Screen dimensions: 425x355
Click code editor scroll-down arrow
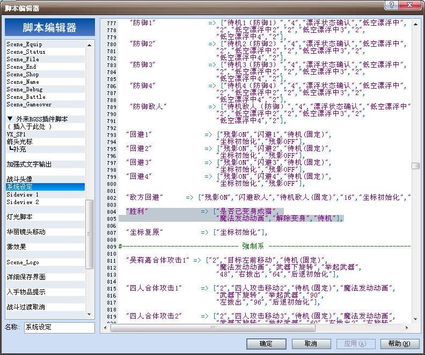coord(415,319)
